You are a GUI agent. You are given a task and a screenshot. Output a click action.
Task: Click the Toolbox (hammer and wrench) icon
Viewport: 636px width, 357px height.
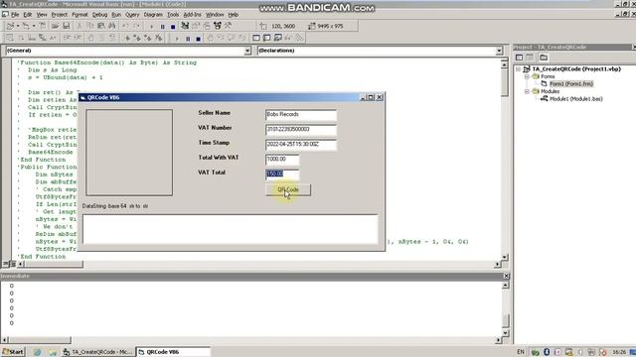[228, 26]
